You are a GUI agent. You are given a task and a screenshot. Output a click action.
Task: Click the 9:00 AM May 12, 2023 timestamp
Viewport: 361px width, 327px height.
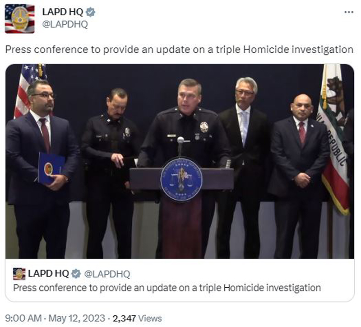coord(55,318)
